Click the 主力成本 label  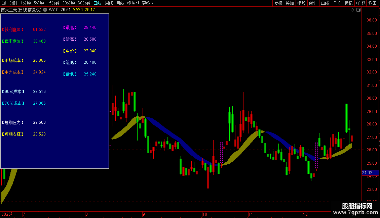pyautogui.click(x=12, y=72)
